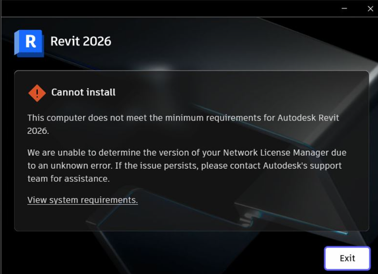Select the Cannot install heading
The width and height of the screenshot is (378, 274).
tap(84, 92)
